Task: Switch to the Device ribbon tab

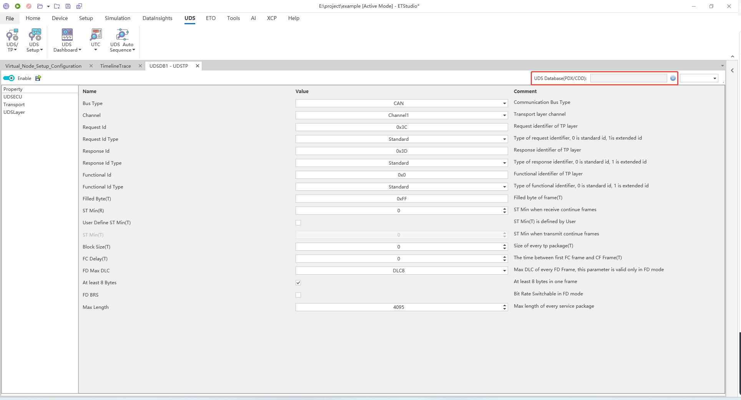Action: (60, 18)
